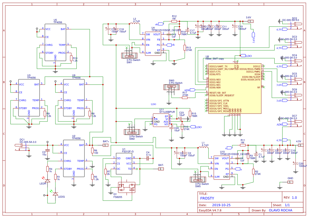This screenshot has width=310, height=218.
Task: Click the RESET/OD_OUT pin label
Action: tap(218, 93)
